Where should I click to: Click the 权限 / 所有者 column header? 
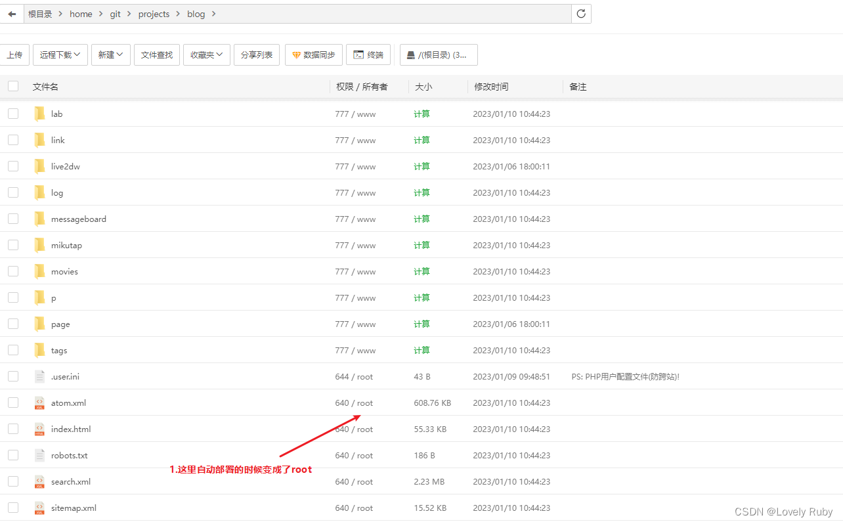362,87
